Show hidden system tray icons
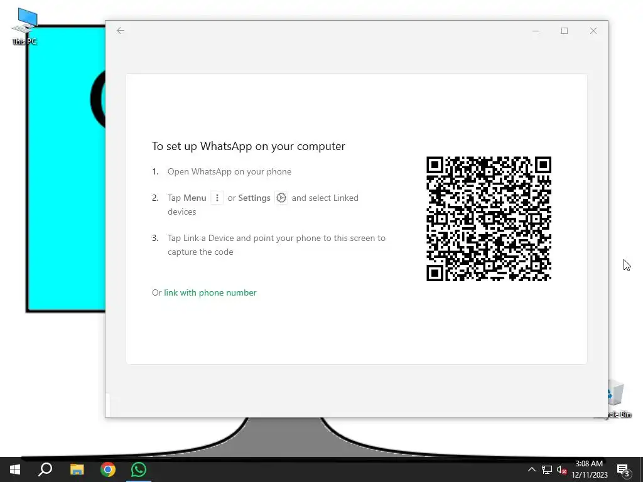 (531, 469)
